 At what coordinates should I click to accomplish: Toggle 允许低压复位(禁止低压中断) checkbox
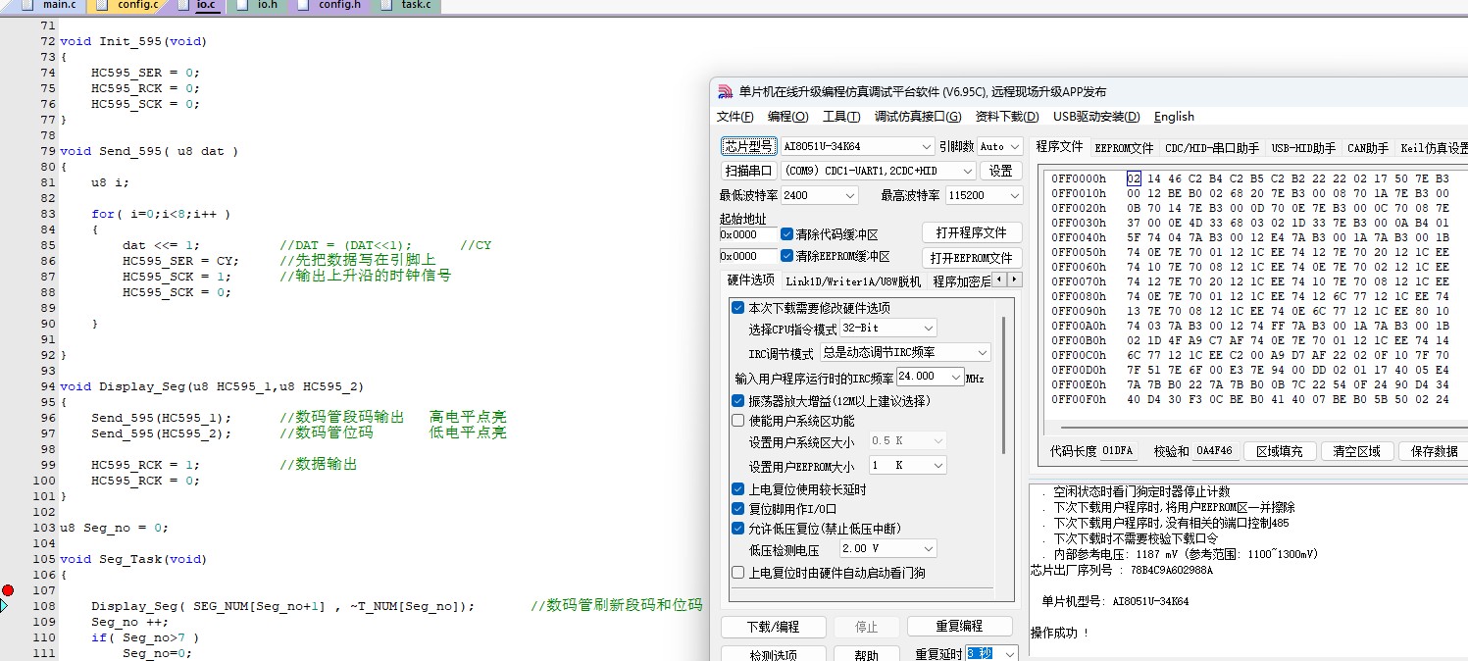[x=738, y=529]
